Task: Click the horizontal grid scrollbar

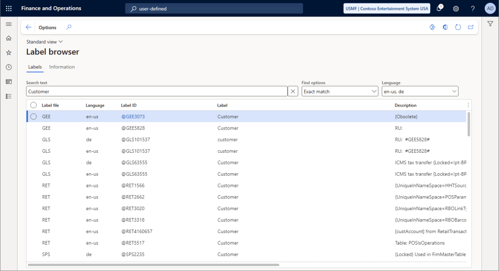Action: (154, 265)
